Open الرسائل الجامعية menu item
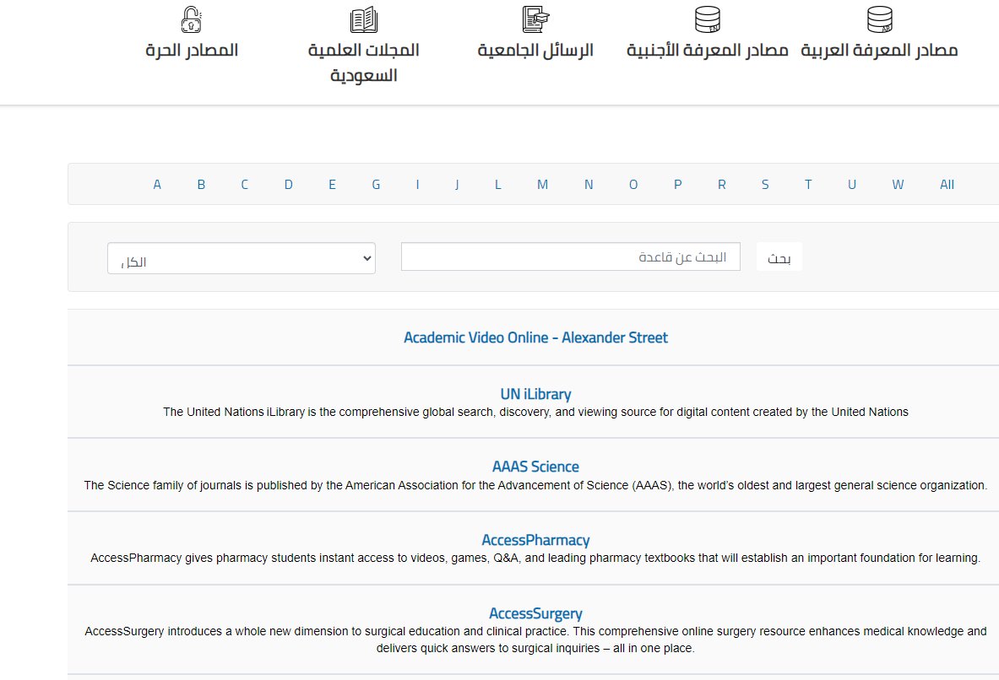Screen dimensions: 999x680 535,51
